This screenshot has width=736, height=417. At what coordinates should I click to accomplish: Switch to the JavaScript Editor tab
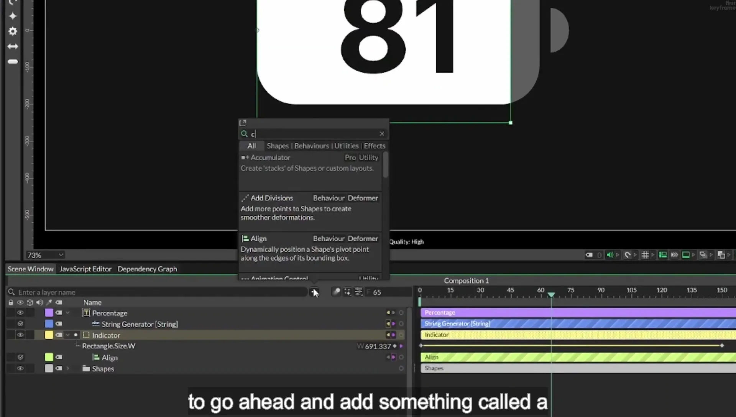click(85, 269)
